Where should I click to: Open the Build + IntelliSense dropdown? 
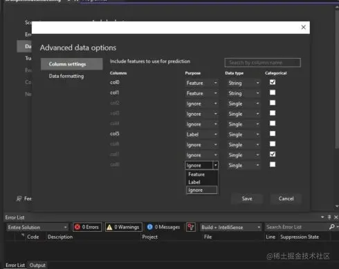pyautogui.click(x=231, y=227)
